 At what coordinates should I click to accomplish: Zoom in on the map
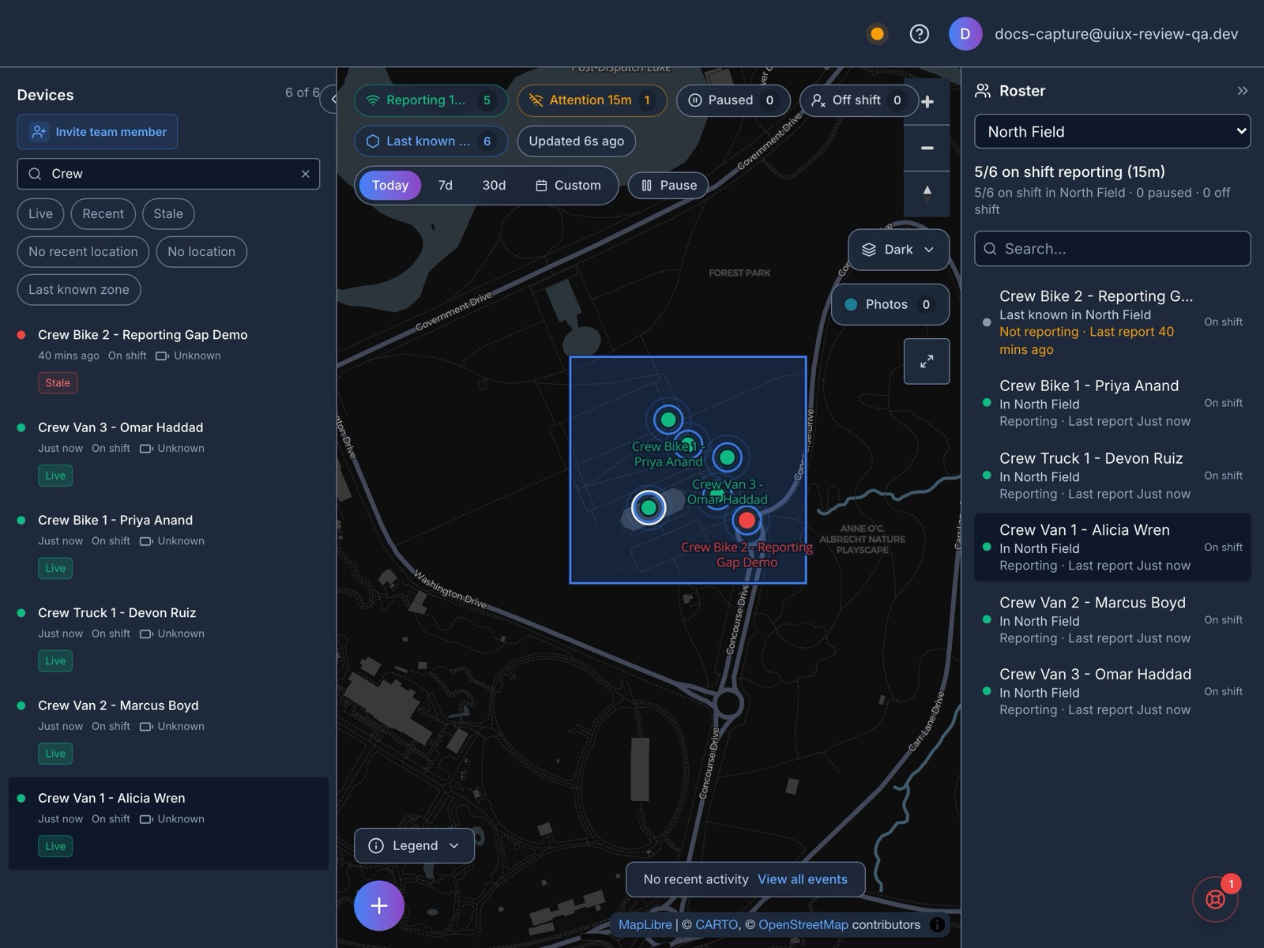pyautogui.click(x=927, y=102)
